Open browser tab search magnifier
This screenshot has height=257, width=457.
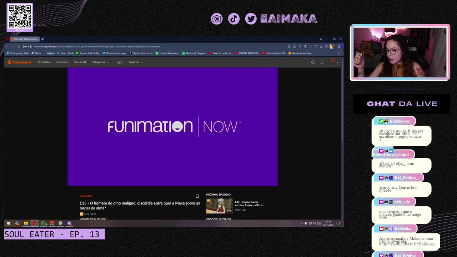pyautogui.click(x=321, y=39)
